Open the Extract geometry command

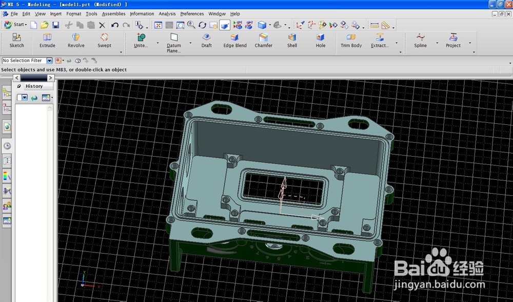pyautogui.click(x=380, y=41)
